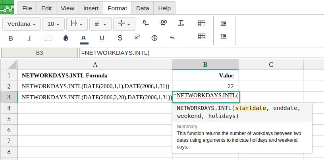Open the Verdana font family dropdown

click(21, 24)
